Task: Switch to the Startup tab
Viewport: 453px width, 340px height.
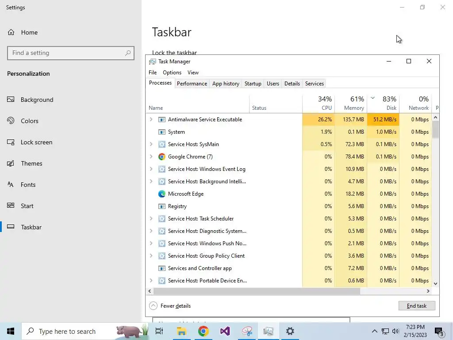Action: 253,84
